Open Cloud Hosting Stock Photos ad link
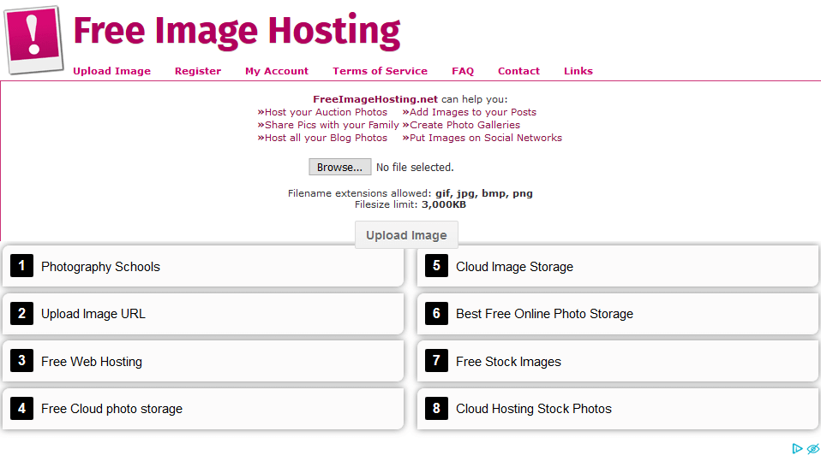This screenshot has width=821, height=455. [x=617, y=409]
